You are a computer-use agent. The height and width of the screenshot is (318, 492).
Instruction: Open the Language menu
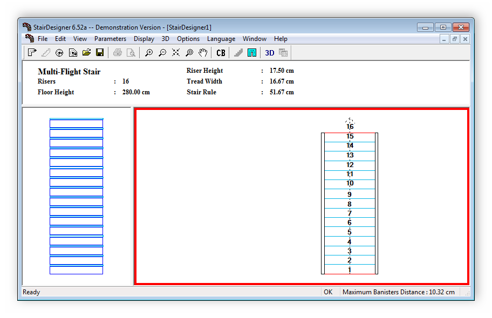pyautogui.click(x=221, y=39)
